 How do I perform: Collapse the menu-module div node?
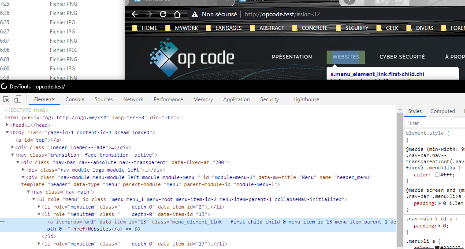coord(23,177)
